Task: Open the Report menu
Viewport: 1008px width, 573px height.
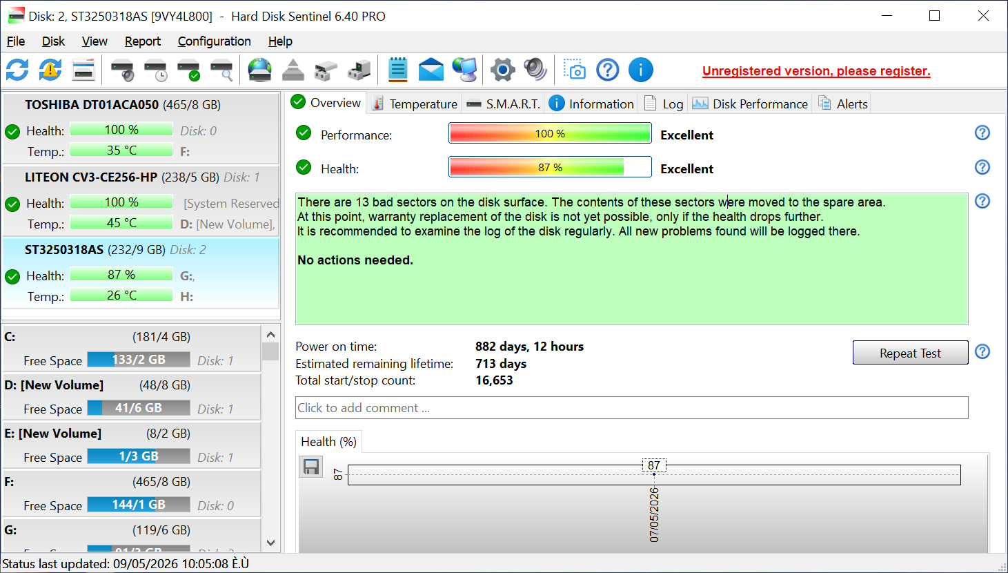Action: pos(143,41)
